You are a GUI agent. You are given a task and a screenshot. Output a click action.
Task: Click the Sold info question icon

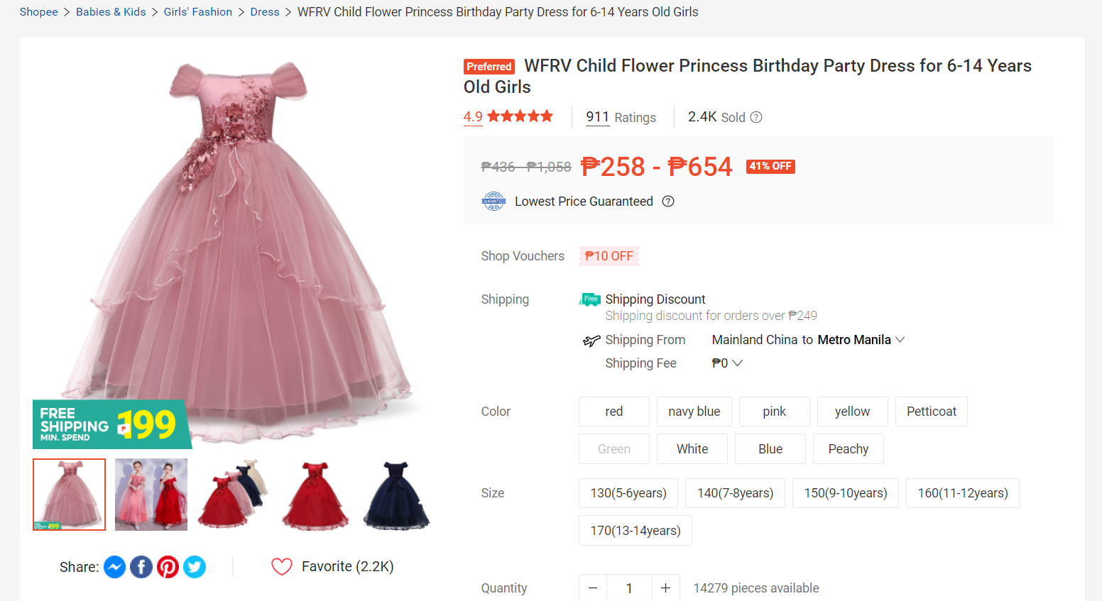[x=756, y=118]
